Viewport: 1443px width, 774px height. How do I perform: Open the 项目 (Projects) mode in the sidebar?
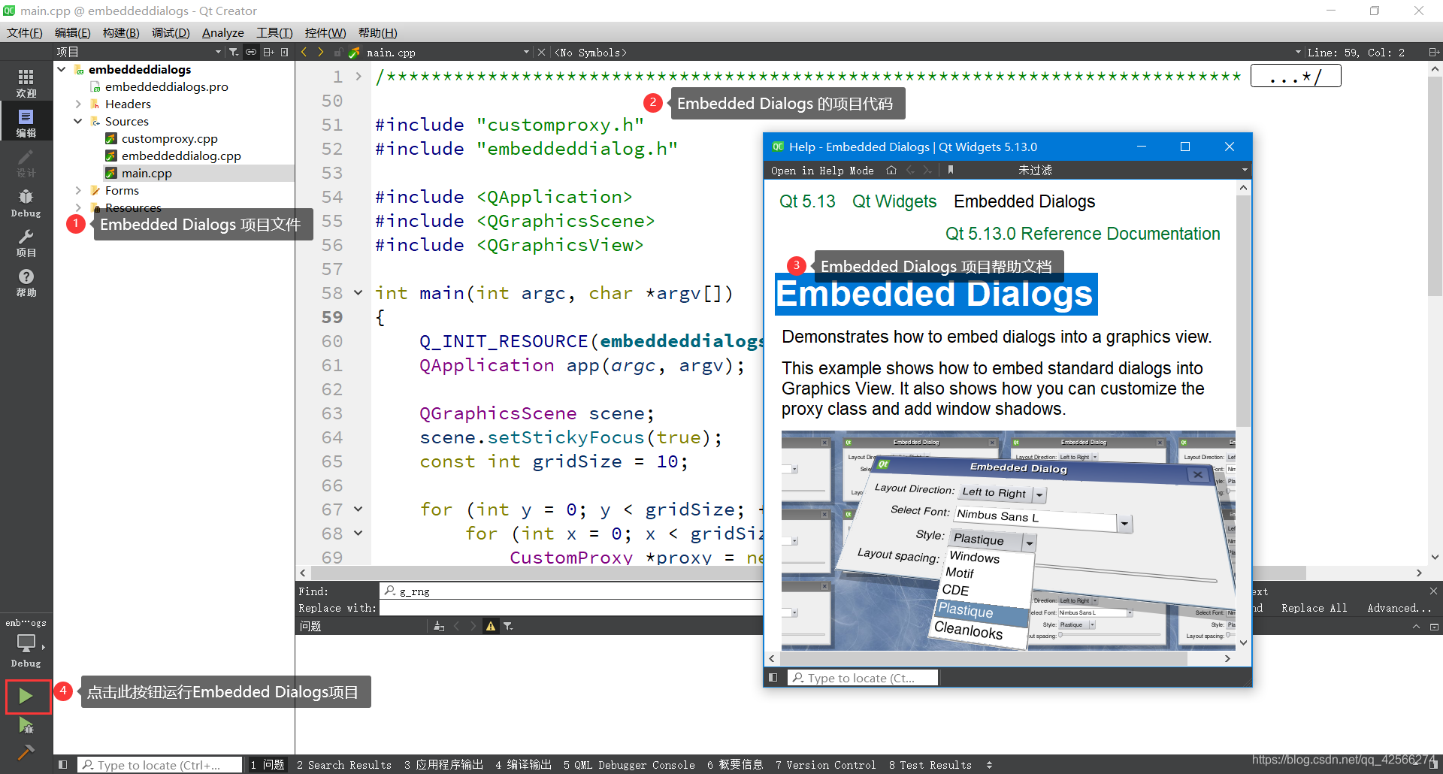tap(26, 243)
